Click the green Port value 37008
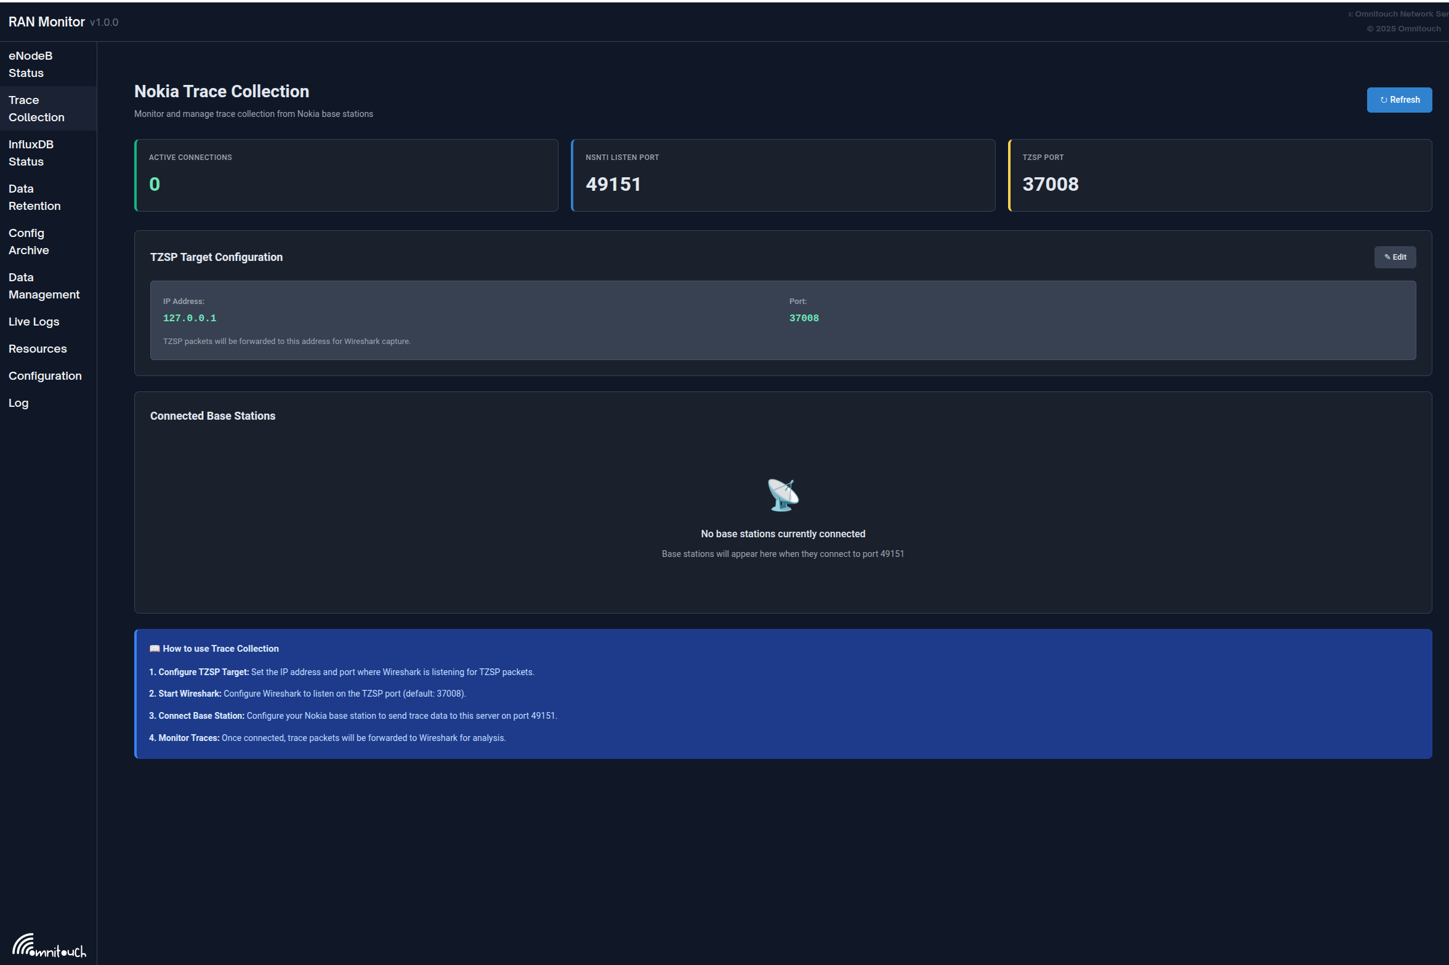The height and width of the screenshot is (965, 1449). (x=804, y=318)
